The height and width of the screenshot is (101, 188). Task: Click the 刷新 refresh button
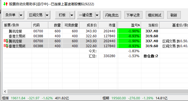(x=174, y=15)
